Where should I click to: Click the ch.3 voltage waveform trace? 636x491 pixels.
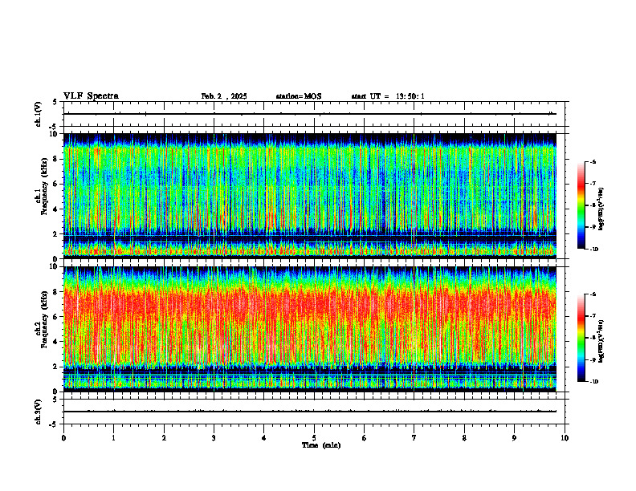point(310,412)
